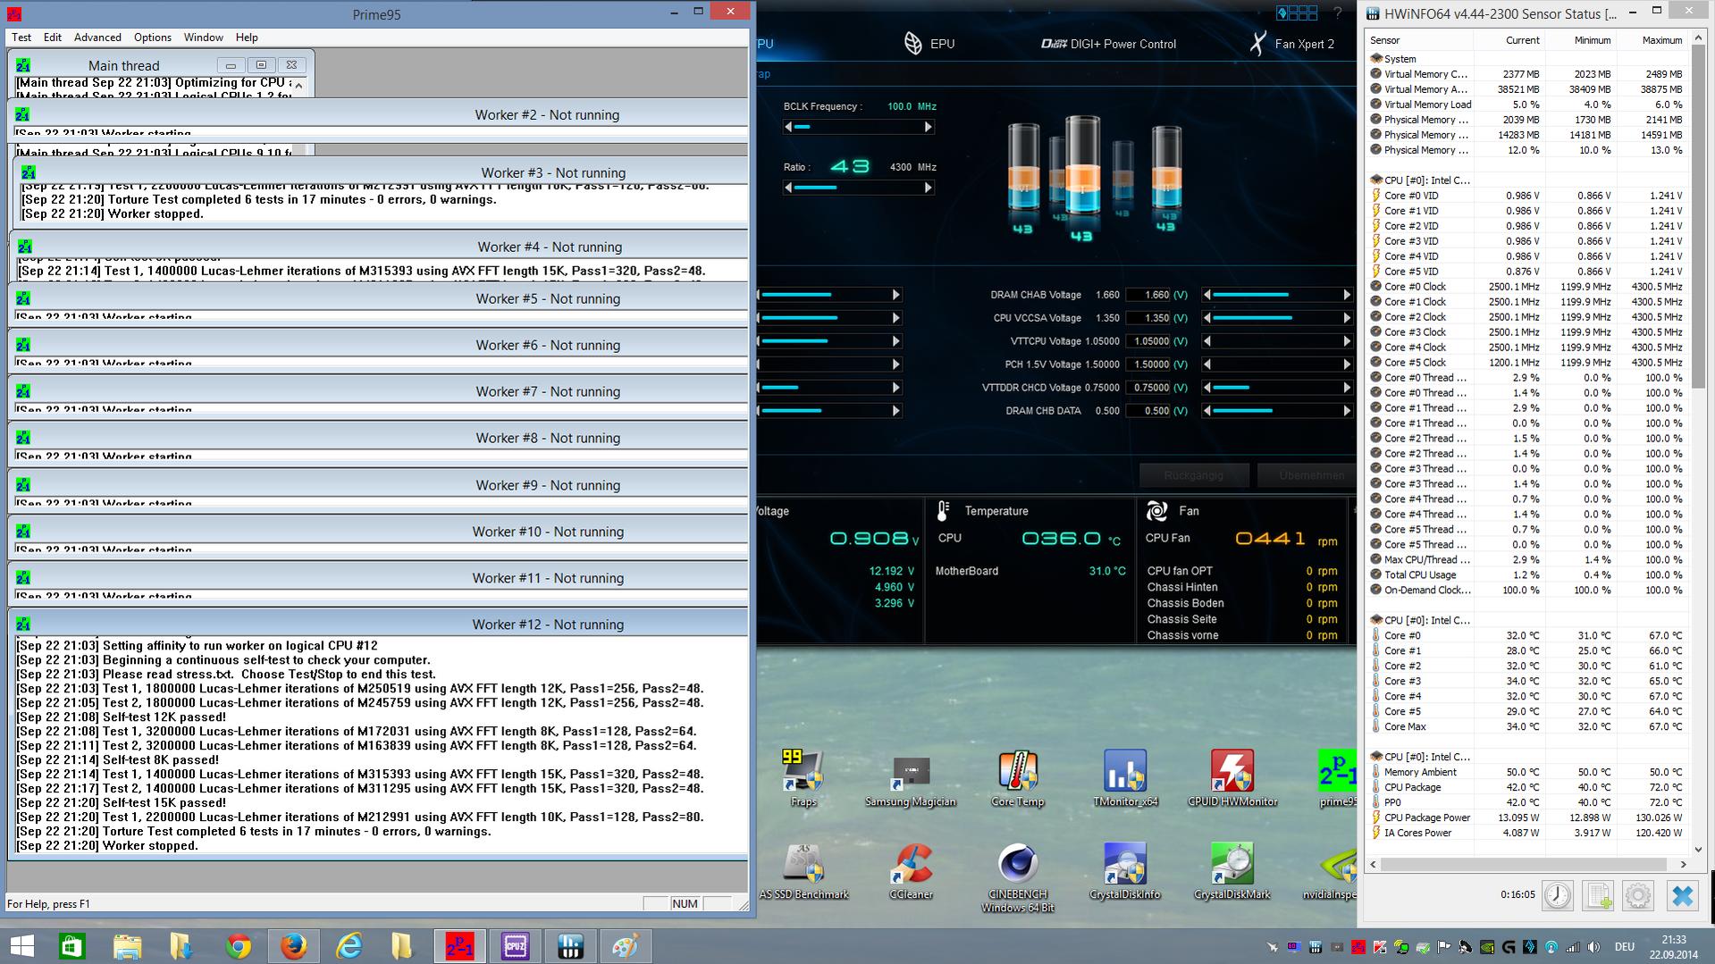Open the AI Suite grid menu icon

tap(1297, 13)
